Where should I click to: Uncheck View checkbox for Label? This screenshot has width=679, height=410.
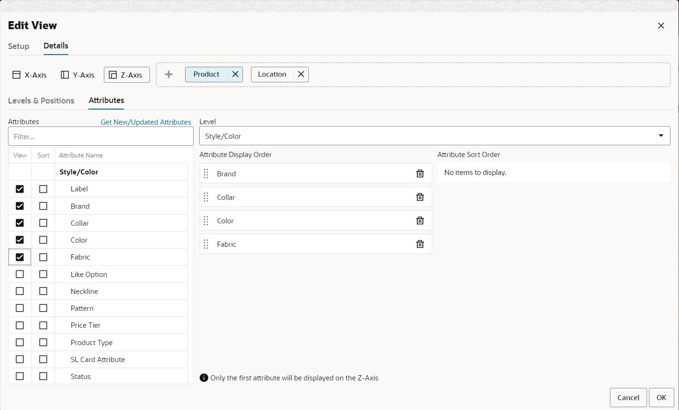point(20,189)
